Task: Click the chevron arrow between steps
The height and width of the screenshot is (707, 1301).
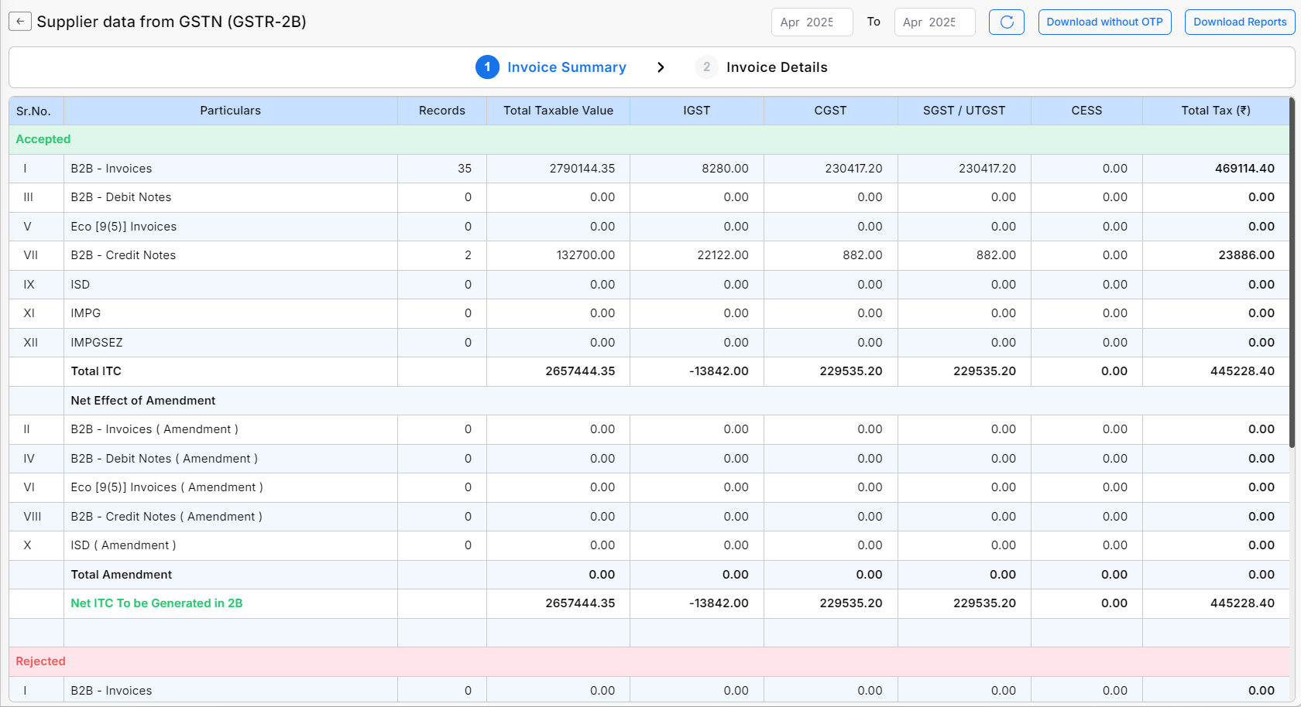Action: tap(661, 67)
